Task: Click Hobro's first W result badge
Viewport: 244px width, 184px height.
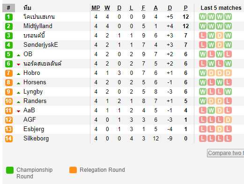Action: (x=203, y=73)
